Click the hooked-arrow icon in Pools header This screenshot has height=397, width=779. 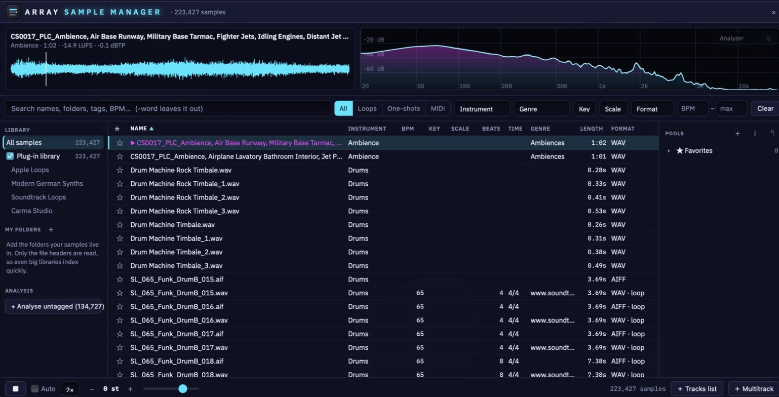772,134
